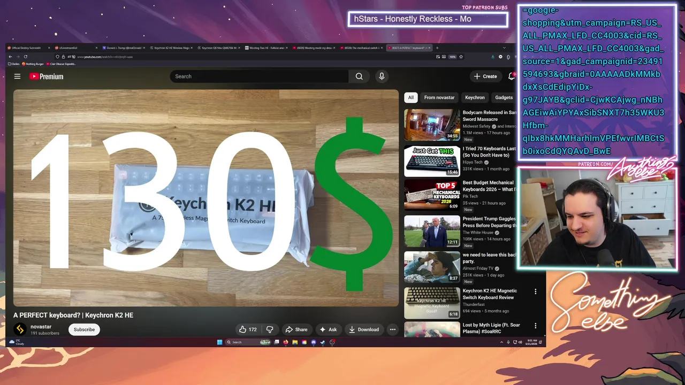
Task: Open I Tried 70 Keyboards thumbnail
Action: (x=432, y=161)
